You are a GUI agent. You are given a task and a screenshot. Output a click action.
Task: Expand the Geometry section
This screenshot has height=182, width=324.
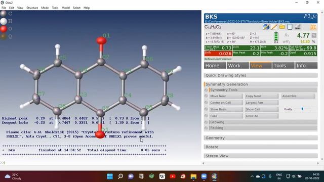261,138
